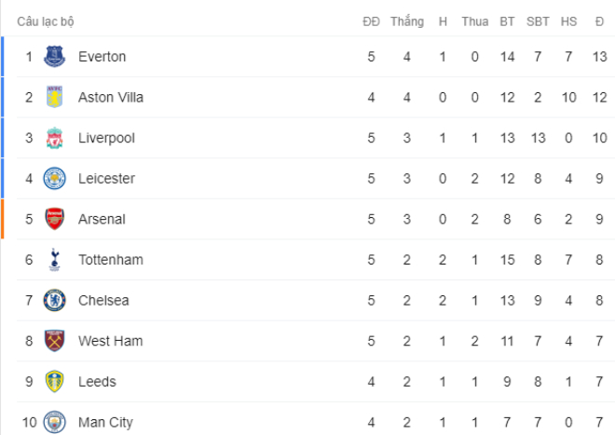Select the Leicester crest icon
Screen dimensions: 615x435
coord(55,179)
